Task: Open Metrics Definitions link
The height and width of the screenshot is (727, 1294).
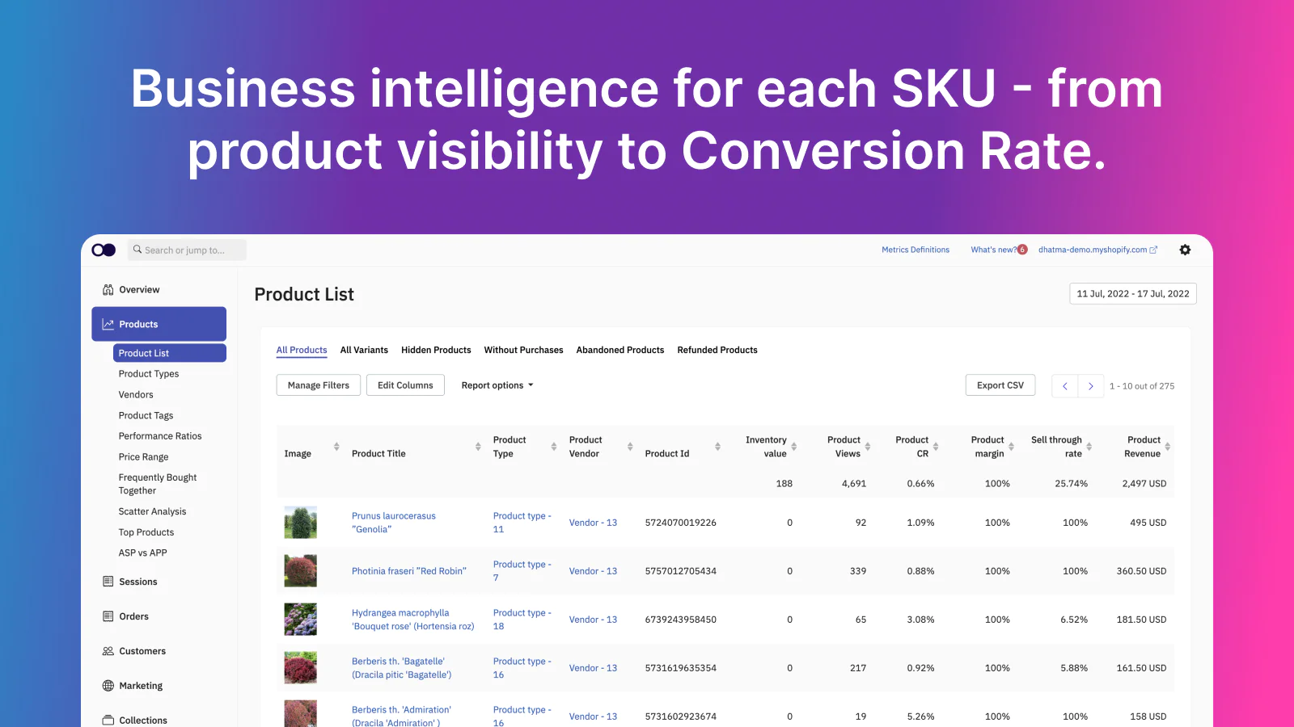Action: 916,250
